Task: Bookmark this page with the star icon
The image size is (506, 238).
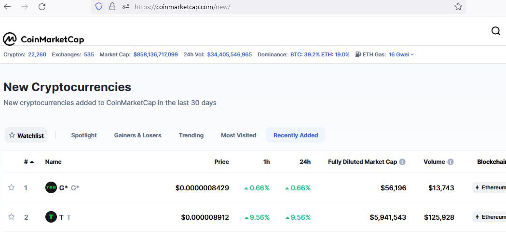Action: pyautogui.click(x=458, y=6)
